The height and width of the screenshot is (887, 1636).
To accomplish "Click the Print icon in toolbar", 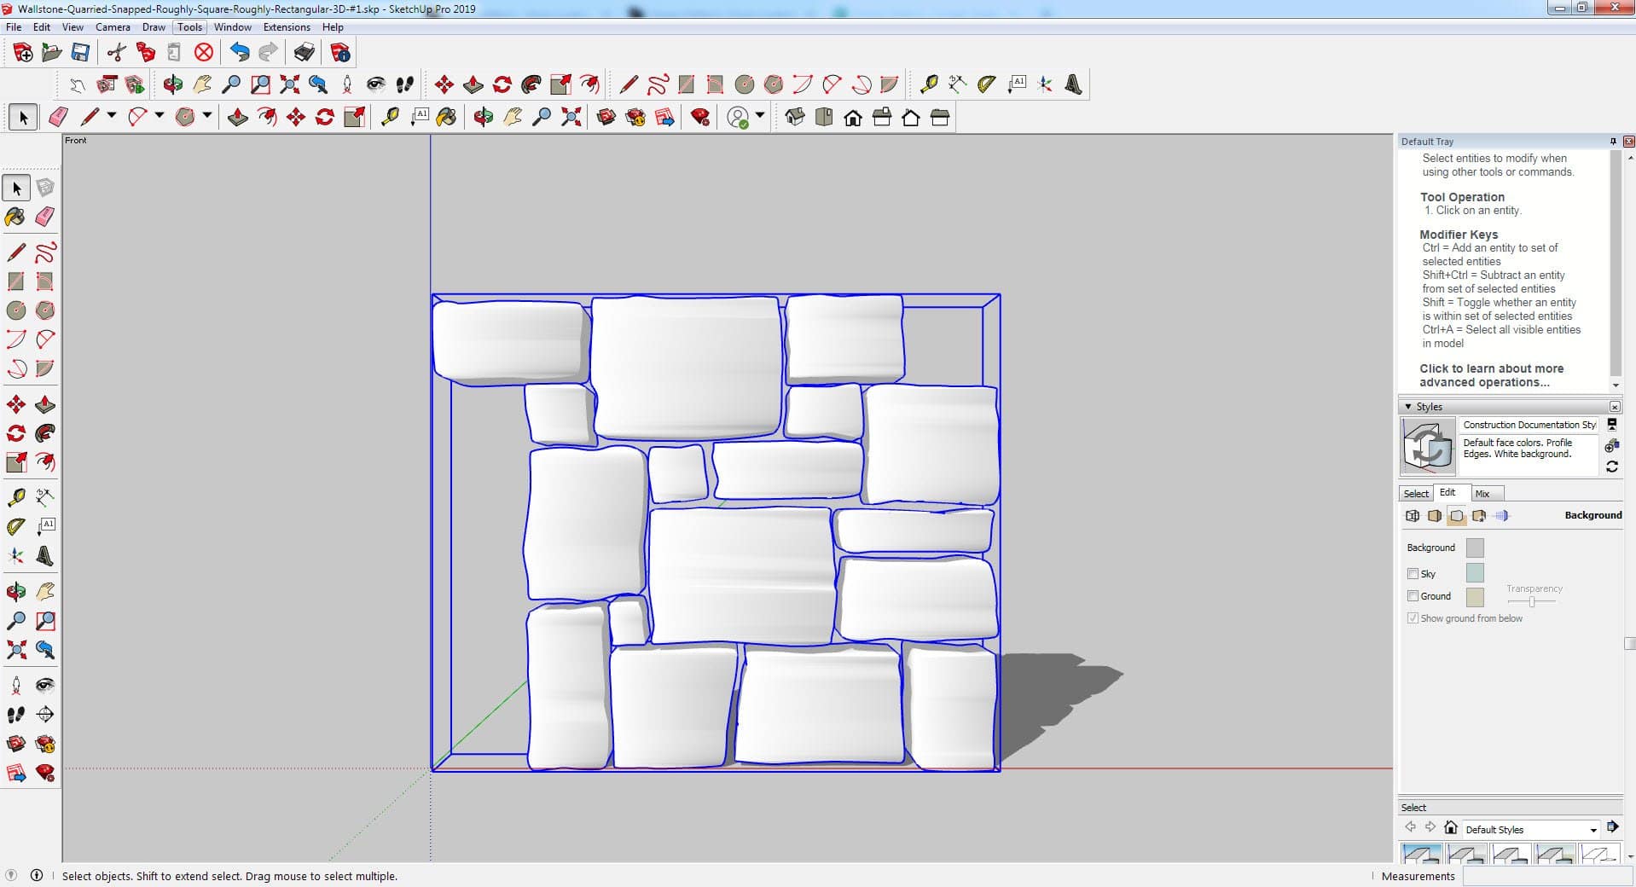I will click(304, 53).
